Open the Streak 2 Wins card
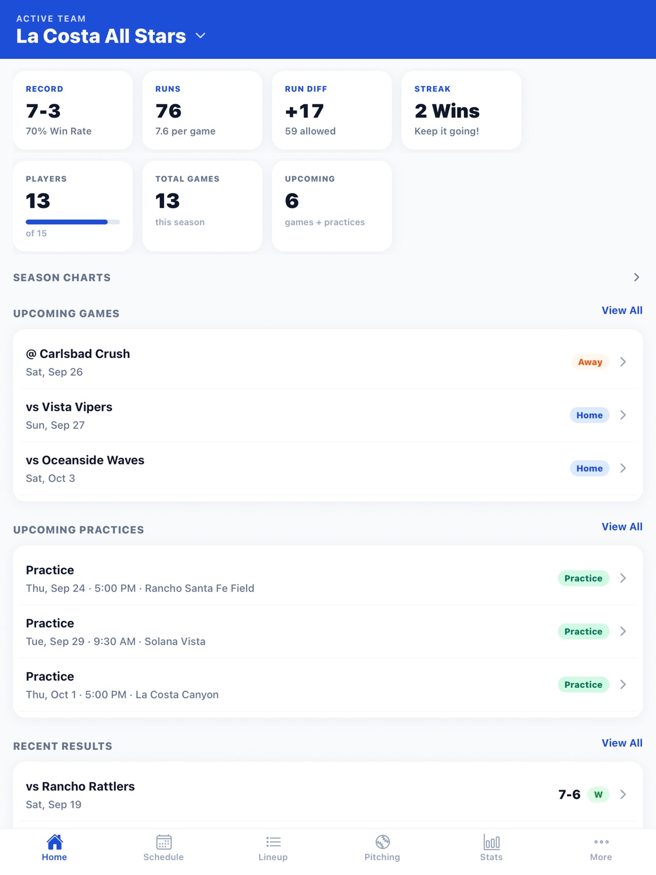Image resolution: width=656 pixels, height=875 pixels. (x=461, y=110)
